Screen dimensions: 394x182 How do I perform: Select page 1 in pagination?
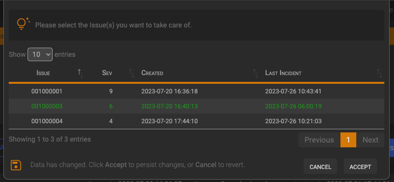click(x=348, y=140)
